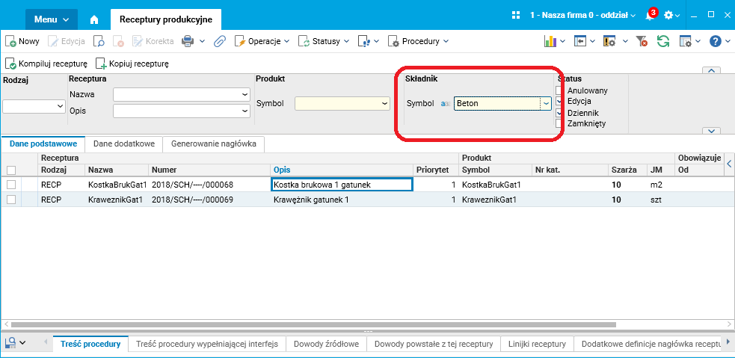Click the exclamation panel settings icon

(x=609, y=41)
